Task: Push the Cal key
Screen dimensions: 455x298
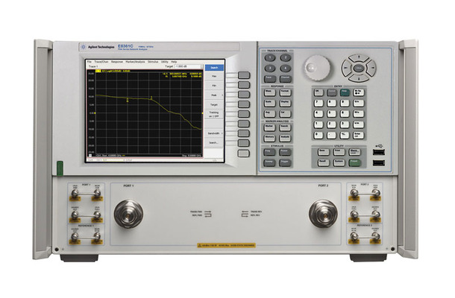Action: [285, 114]
